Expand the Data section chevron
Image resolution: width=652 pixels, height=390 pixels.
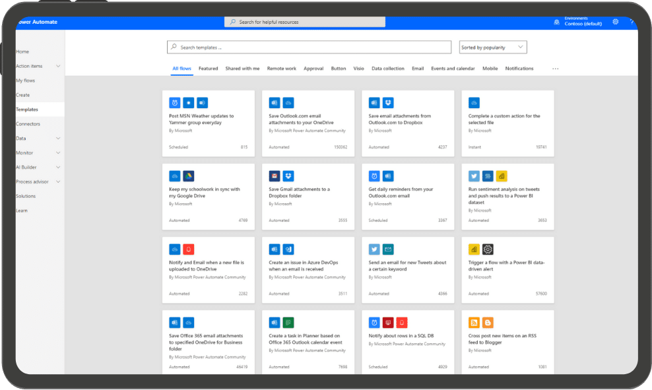58,139
